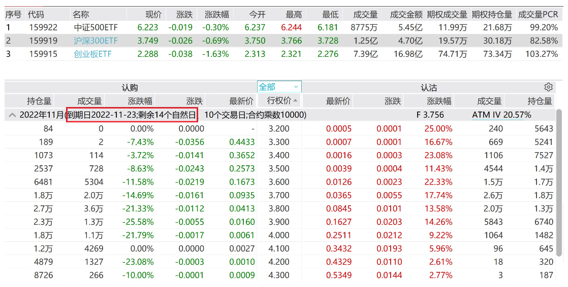Select the 3.700 strike price row
568x287 pixels.
click(x=278, y=195)
